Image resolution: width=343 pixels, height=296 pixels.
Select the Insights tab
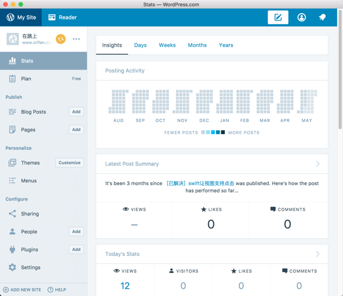[x=112, y=45]
